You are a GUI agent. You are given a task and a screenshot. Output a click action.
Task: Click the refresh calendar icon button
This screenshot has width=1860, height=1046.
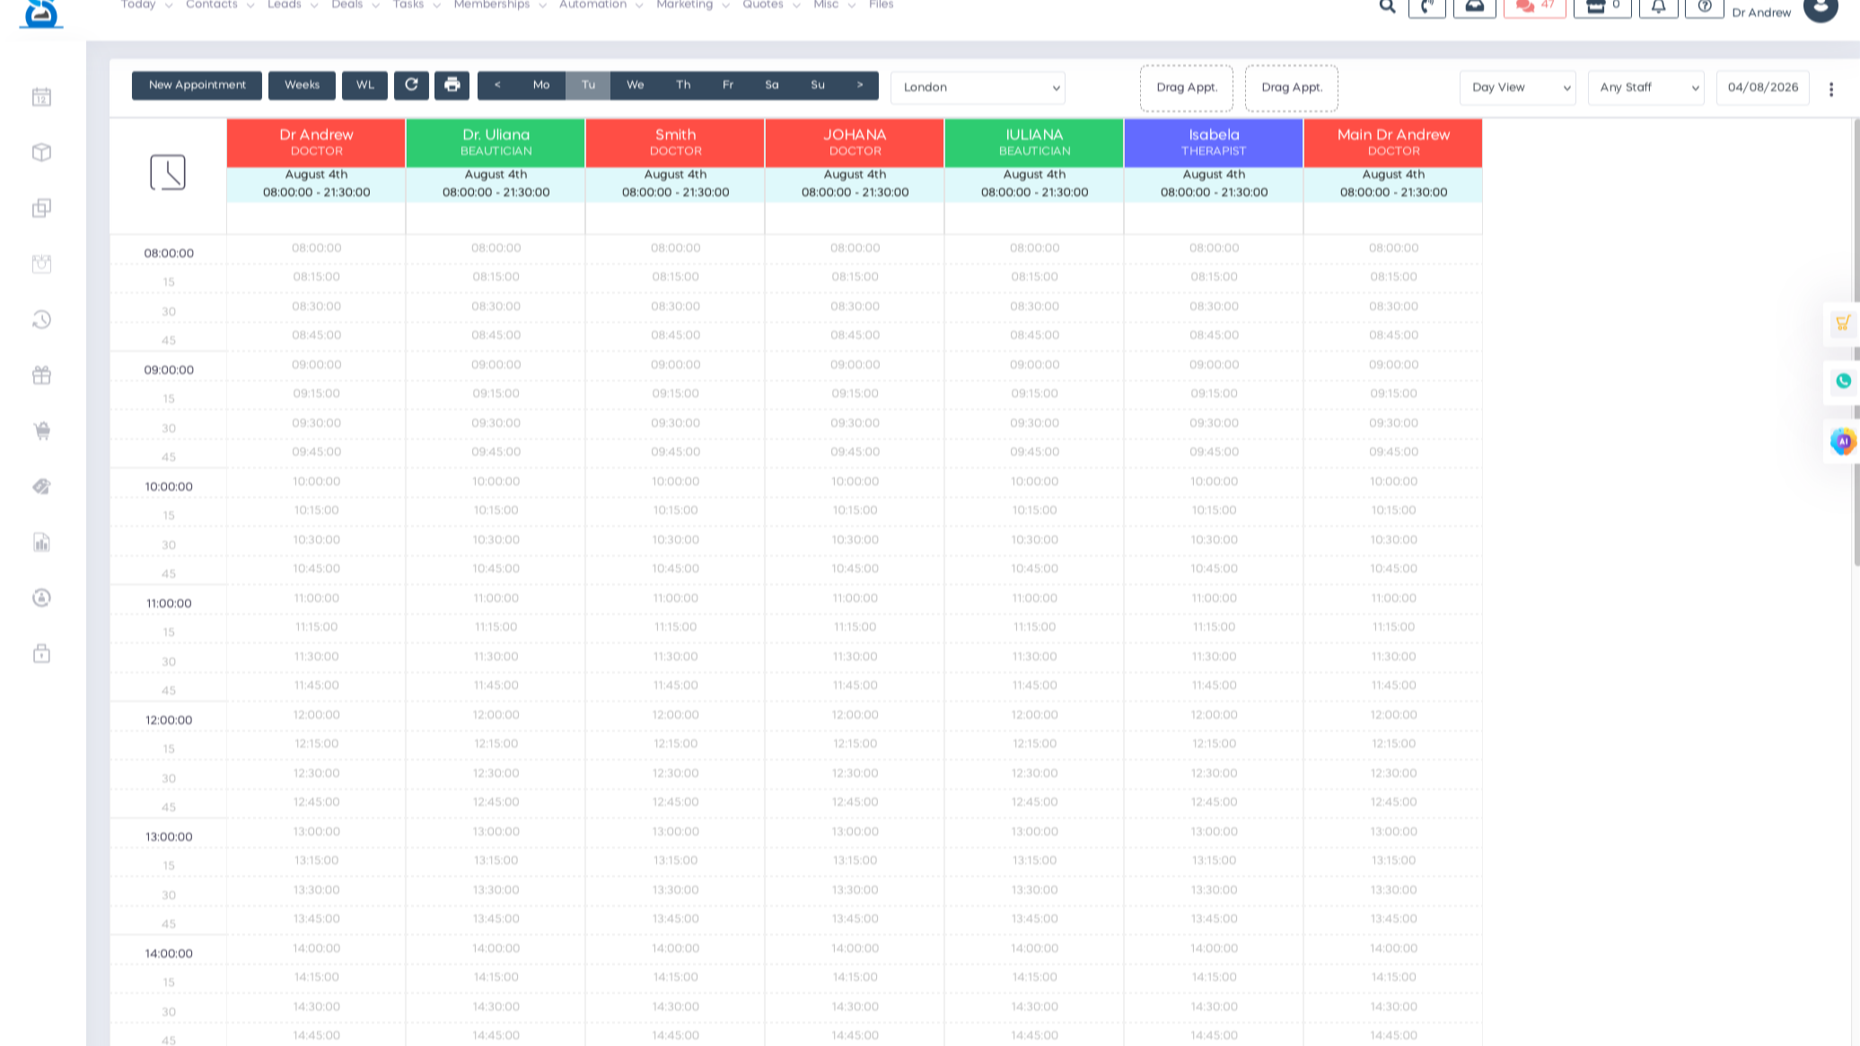411,85
